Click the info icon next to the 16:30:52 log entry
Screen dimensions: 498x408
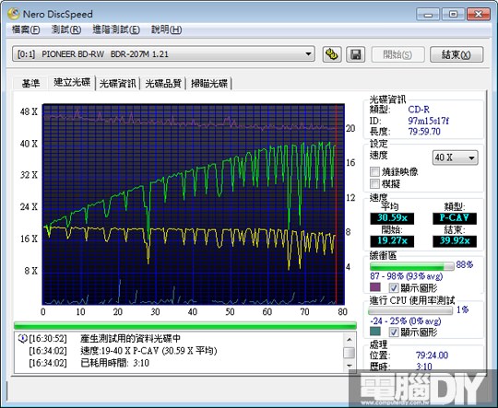[22, 339]
